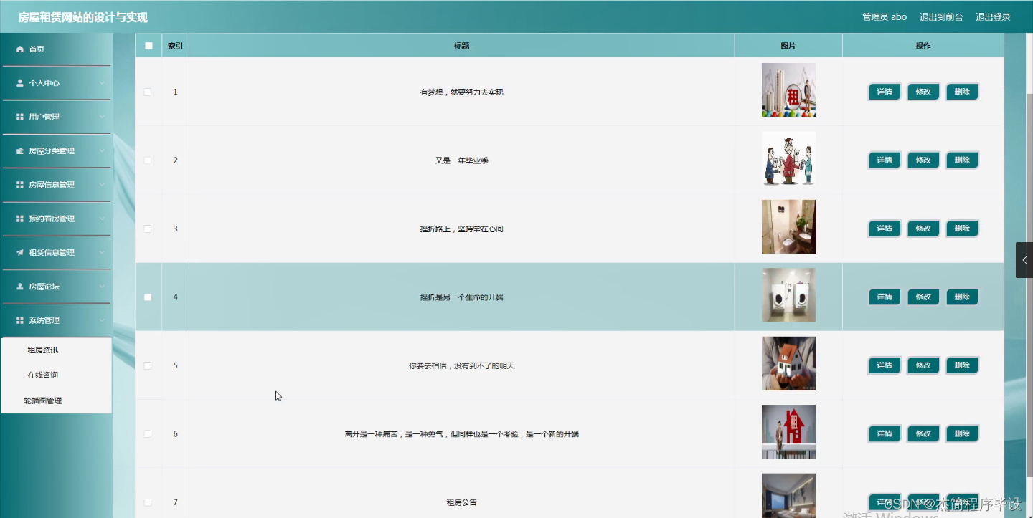Image resolution: width=1033 pixels, height=518 pixels.
Task: Select the person icon next to 房屋论坛
Action: (19, 286)
